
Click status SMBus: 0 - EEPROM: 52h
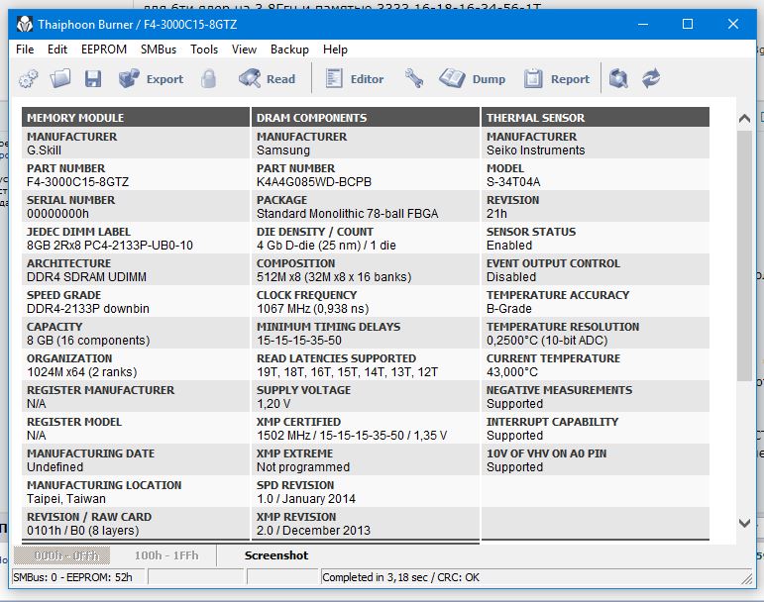pos(72,577)
